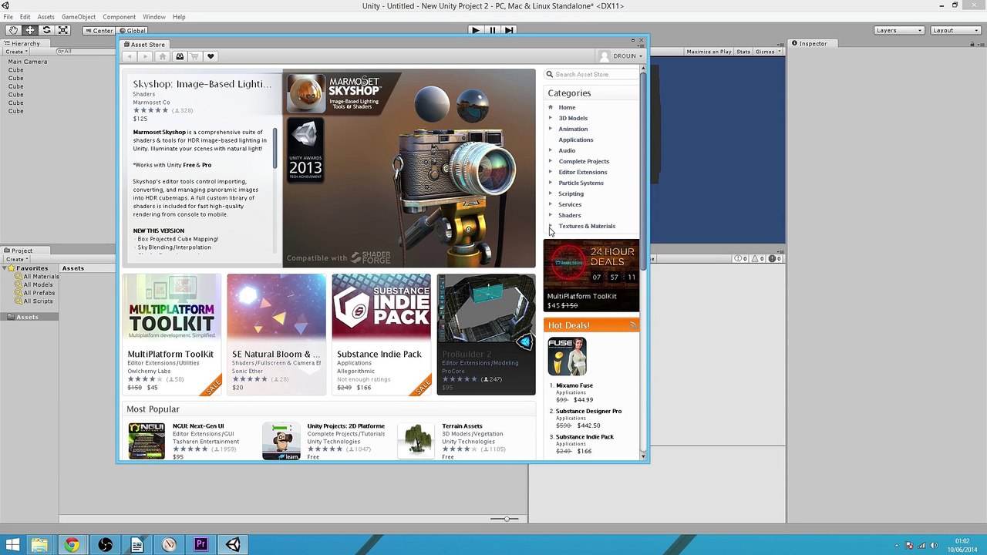Open the Layout dropdown
The image size is (987, 555).
pos(955,30)
